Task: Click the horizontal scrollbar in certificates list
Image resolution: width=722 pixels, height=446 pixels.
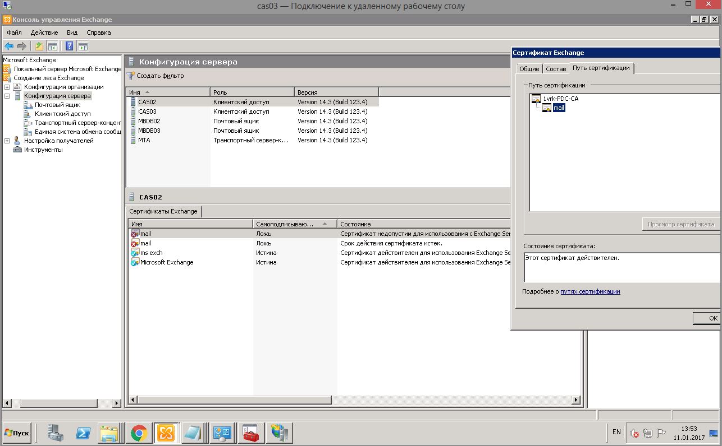Action: tap(354, 401)
